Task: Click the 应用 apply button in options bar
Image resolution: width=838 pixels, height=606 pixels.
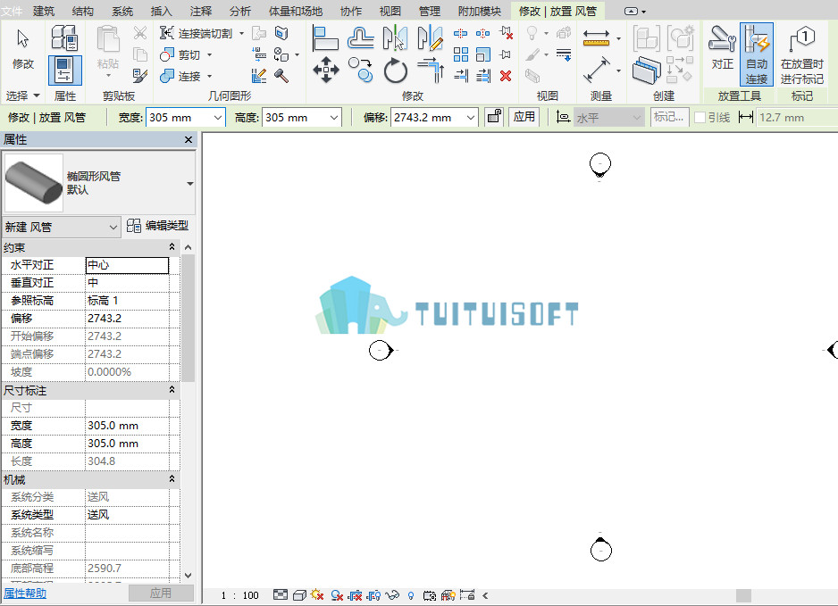Action: 524,117
